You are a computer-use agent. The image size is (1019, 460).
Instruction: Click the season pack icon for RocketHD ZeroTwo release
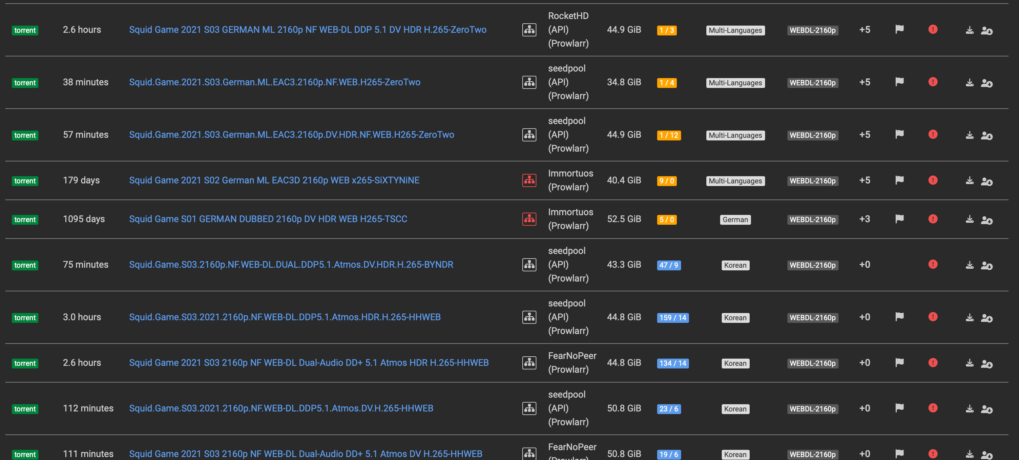pyautogui.click(x=529, y=30)
